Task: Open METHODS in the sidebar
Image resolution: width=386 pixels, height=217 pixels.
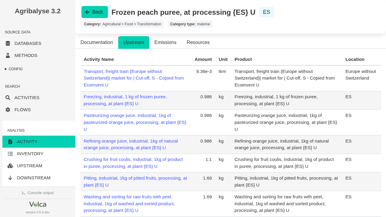Action: coord(38,55)
